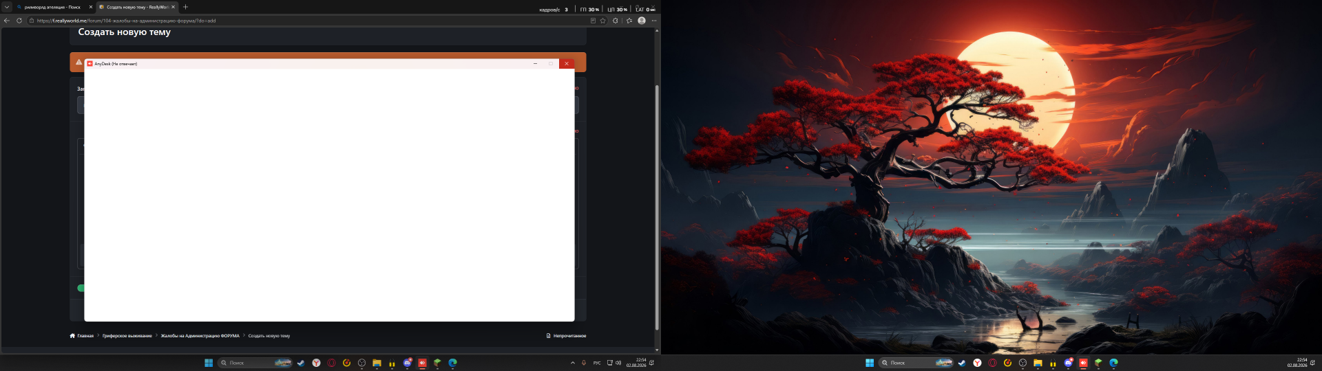Click the AnyDesk title bar icon
Image resolution: width=1322 pixels, height=371 pixels.
90,63
